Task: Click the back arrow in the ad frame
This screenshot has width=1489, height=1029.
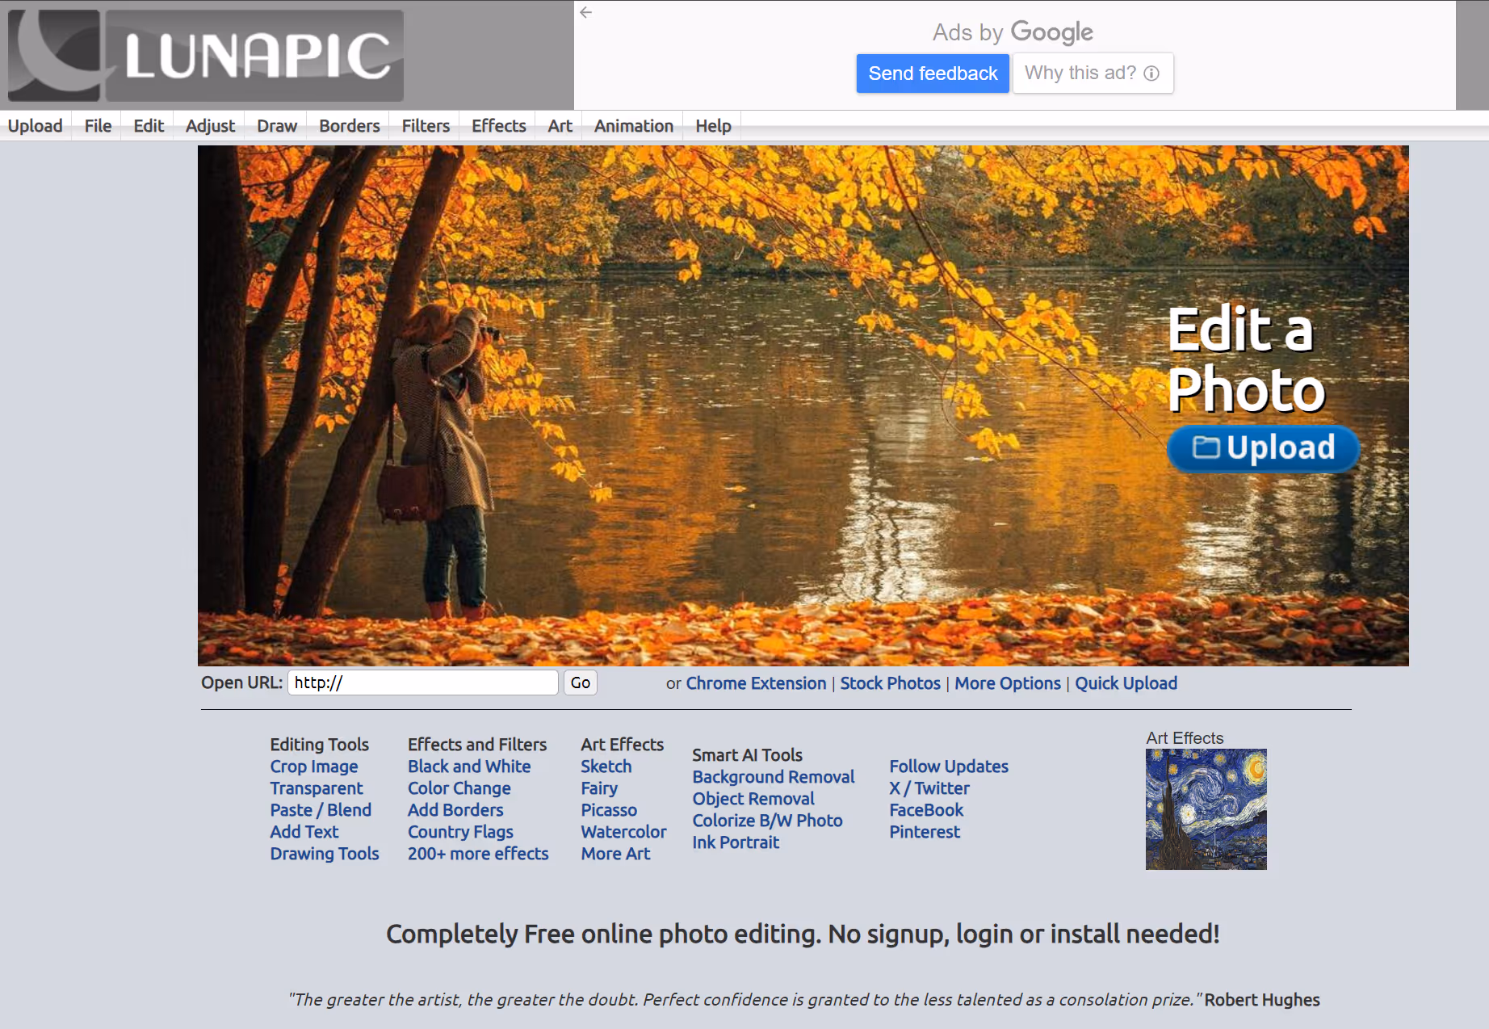Action: [585, 12]
